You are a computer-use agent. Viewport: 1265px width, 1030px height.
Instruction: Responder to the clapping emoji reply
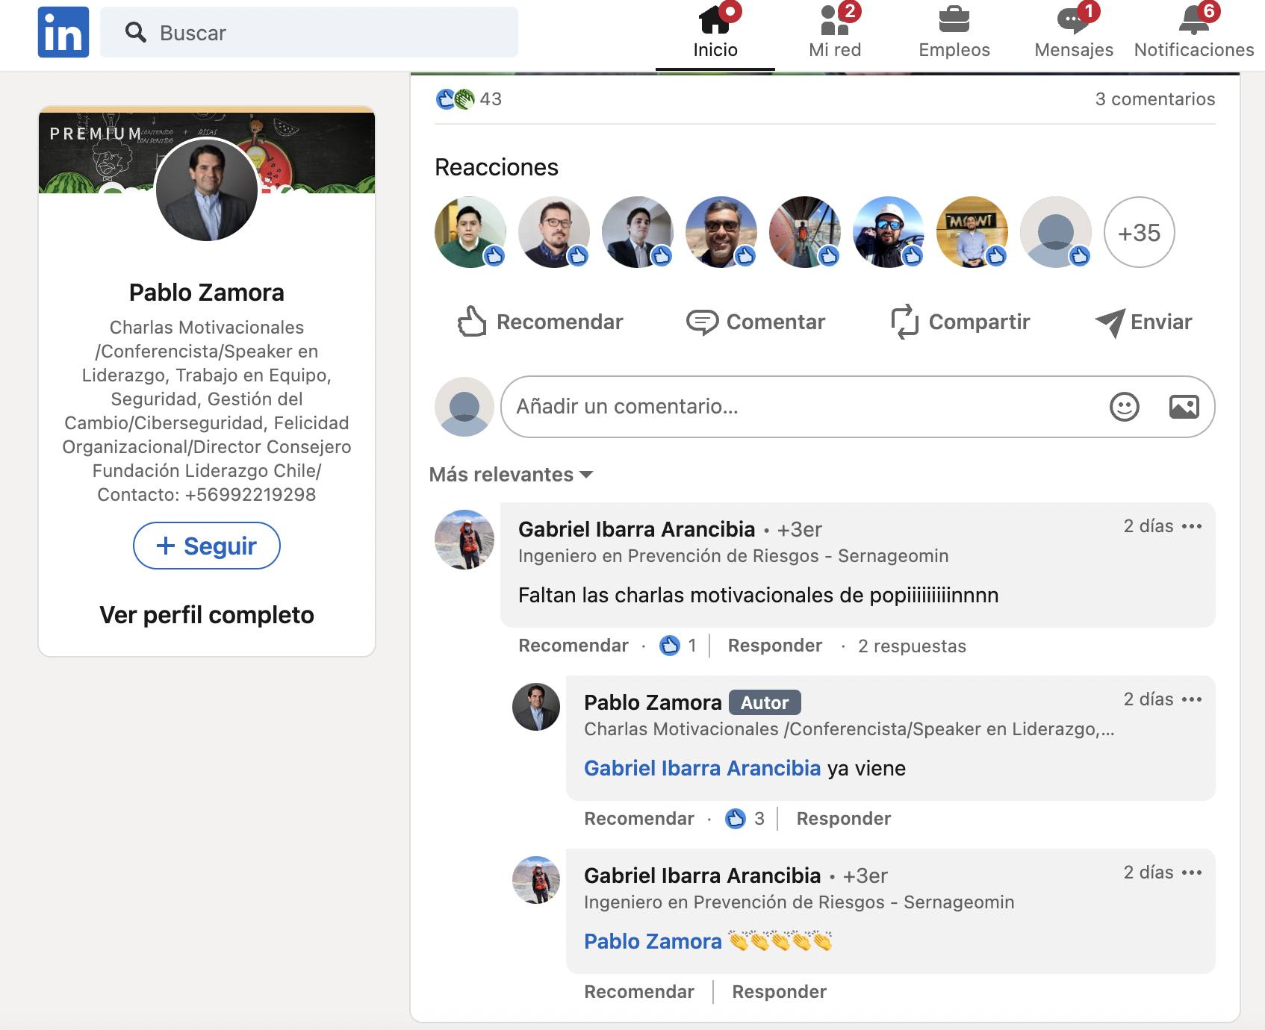coord(779,992)
